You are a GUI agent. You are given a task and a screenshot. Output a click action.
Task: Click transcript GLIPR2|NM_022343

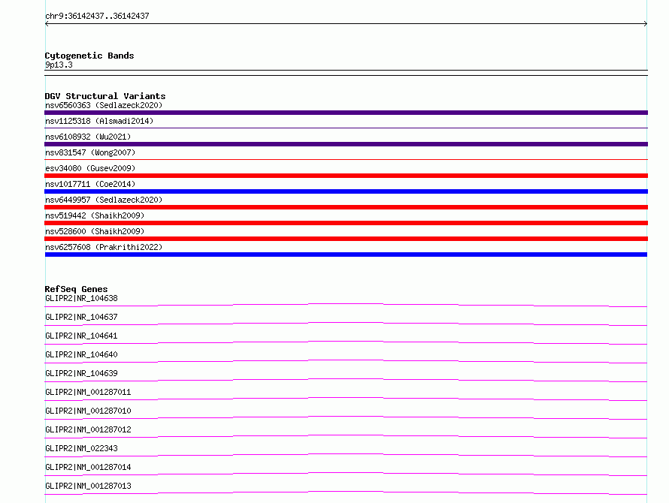(81, 448)
